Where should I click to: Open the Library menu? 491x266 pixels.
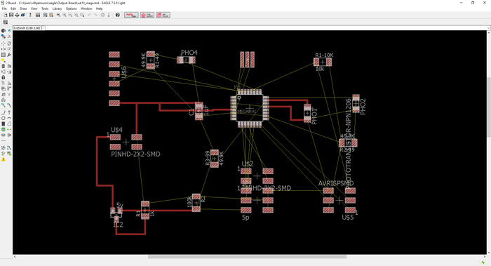click(x=57, y=8)
